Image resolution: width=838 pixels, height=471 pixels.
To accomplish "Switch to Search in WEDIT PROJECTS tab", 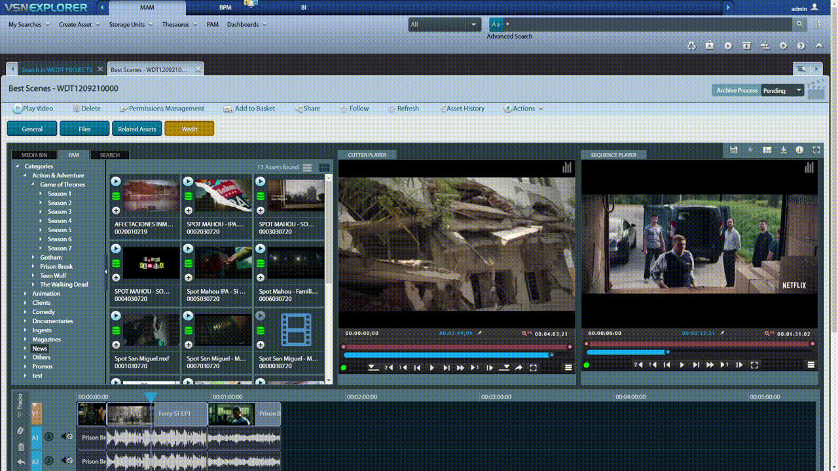I will [56, 69].
